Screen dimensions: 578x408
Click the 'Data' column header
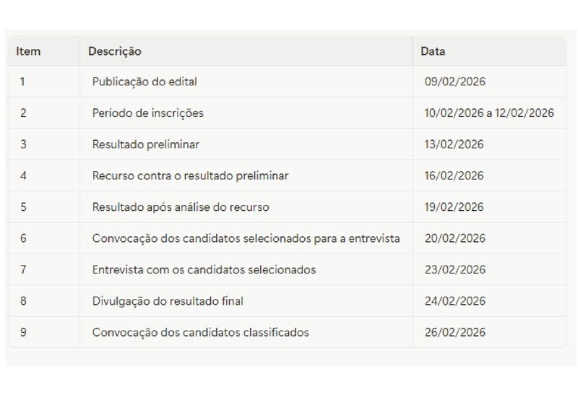tap(433, 51)
